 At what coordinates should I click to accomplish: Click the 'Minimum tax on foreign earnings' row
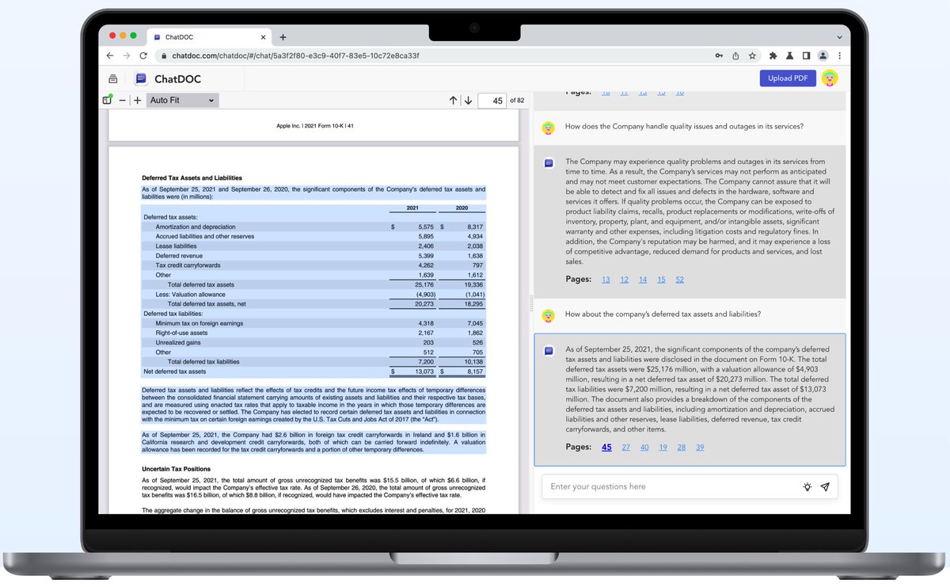tap(313, 324)
